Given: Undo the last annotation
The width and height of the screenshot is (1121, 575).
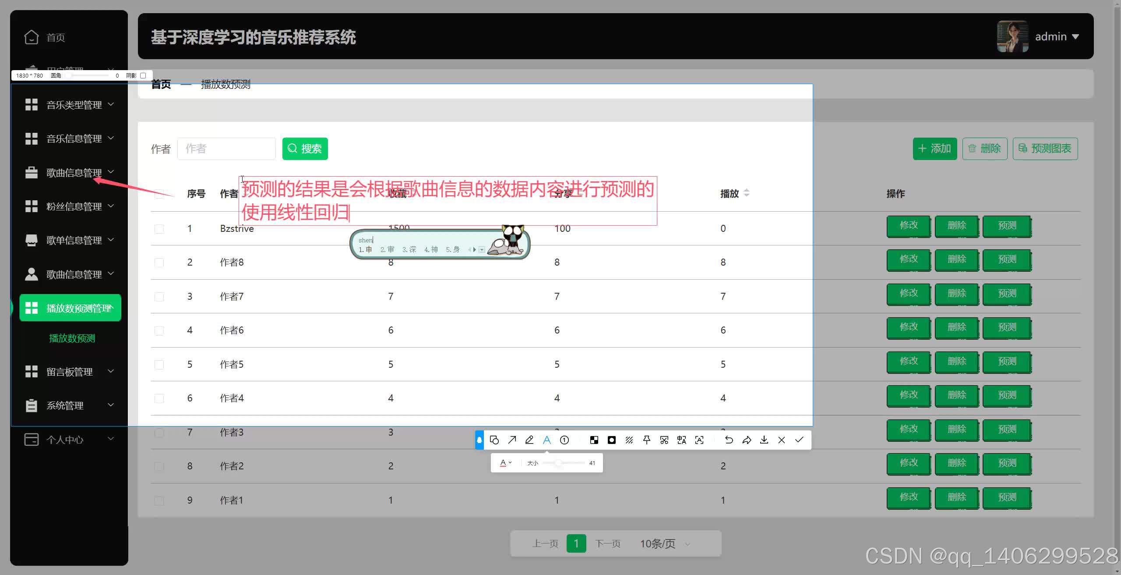Looking at the screenshot, I should [x=729, y=440].
